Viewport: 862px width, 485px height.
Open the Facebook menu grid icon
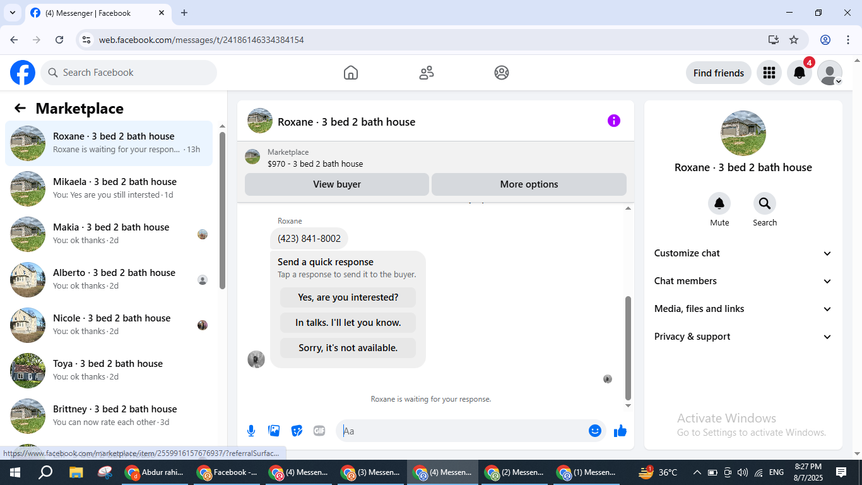(769, 73)
